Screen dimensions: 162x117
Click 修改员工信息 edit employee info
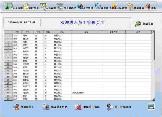point(55,107)
